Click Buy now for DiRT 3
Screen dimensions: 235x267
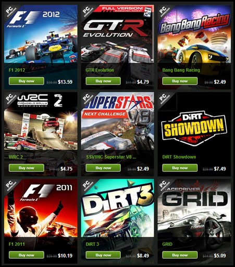103,255
